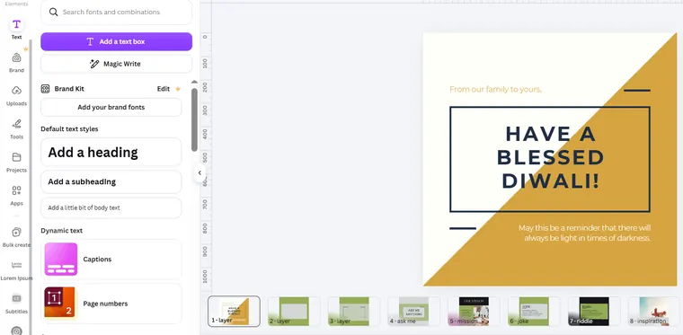The width and height of the screenshot is (683, 335).
Task: Select page thumbnail 3 - layer
Action: coord(354,311)
